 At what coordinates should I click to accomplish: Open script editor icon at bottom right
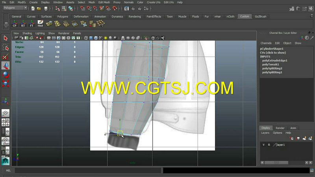coord(312,171)
